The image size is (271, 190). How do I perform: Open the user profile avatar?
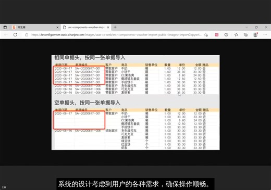coord(255,35)
